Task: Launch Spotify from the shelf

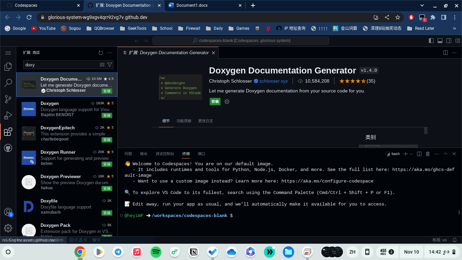Action: (x=156, y=252)
